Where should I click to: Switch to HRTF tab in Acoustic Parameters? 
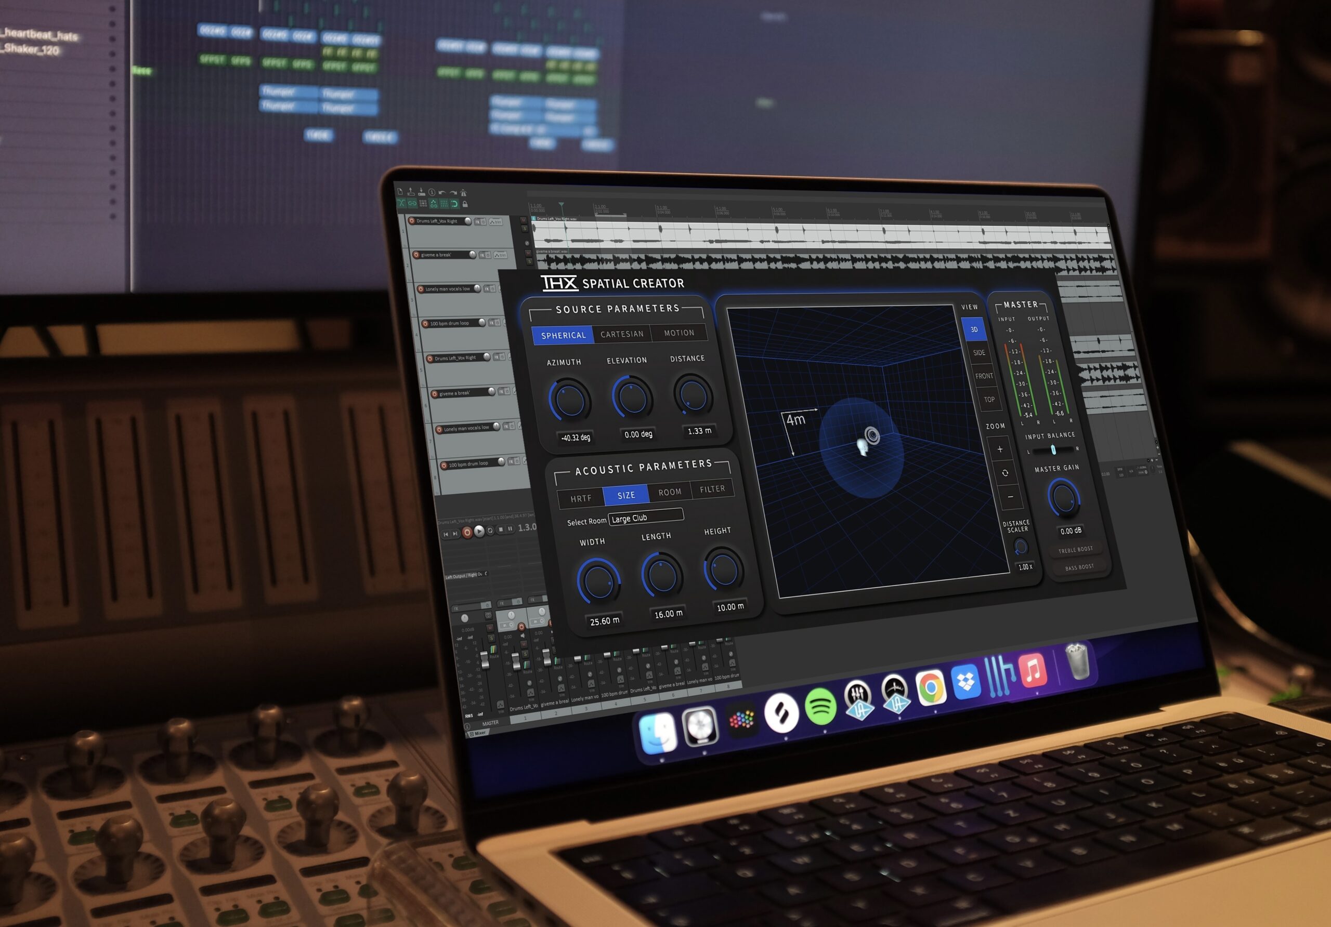(581, 498)
